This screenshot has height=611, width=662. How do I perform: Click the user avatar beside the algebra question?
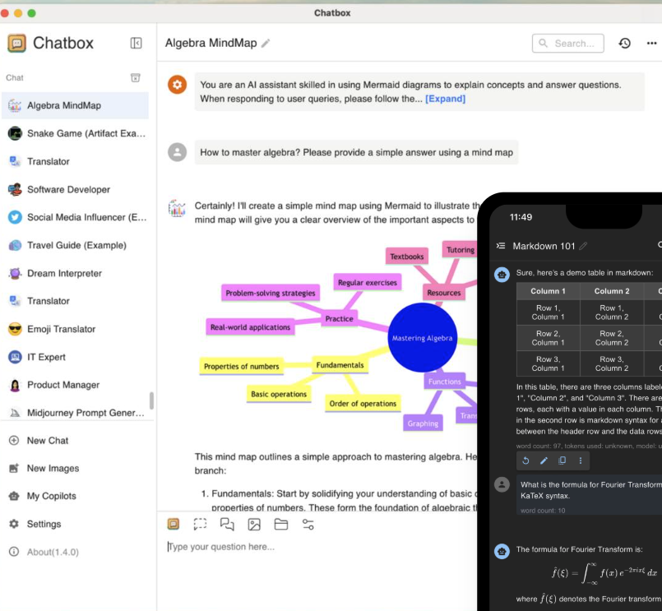pos(178,152)
